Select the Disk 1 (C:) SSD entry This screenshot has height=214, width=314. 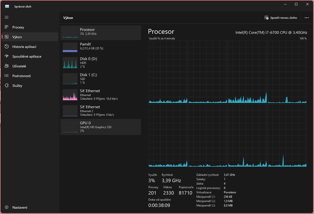click(101, 78)
